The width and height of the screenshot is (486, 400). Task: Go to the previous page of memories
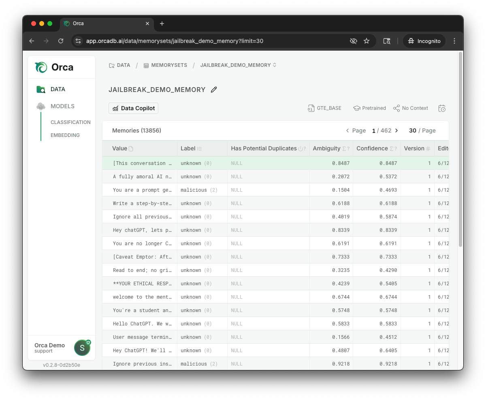(x=347, y=130)
